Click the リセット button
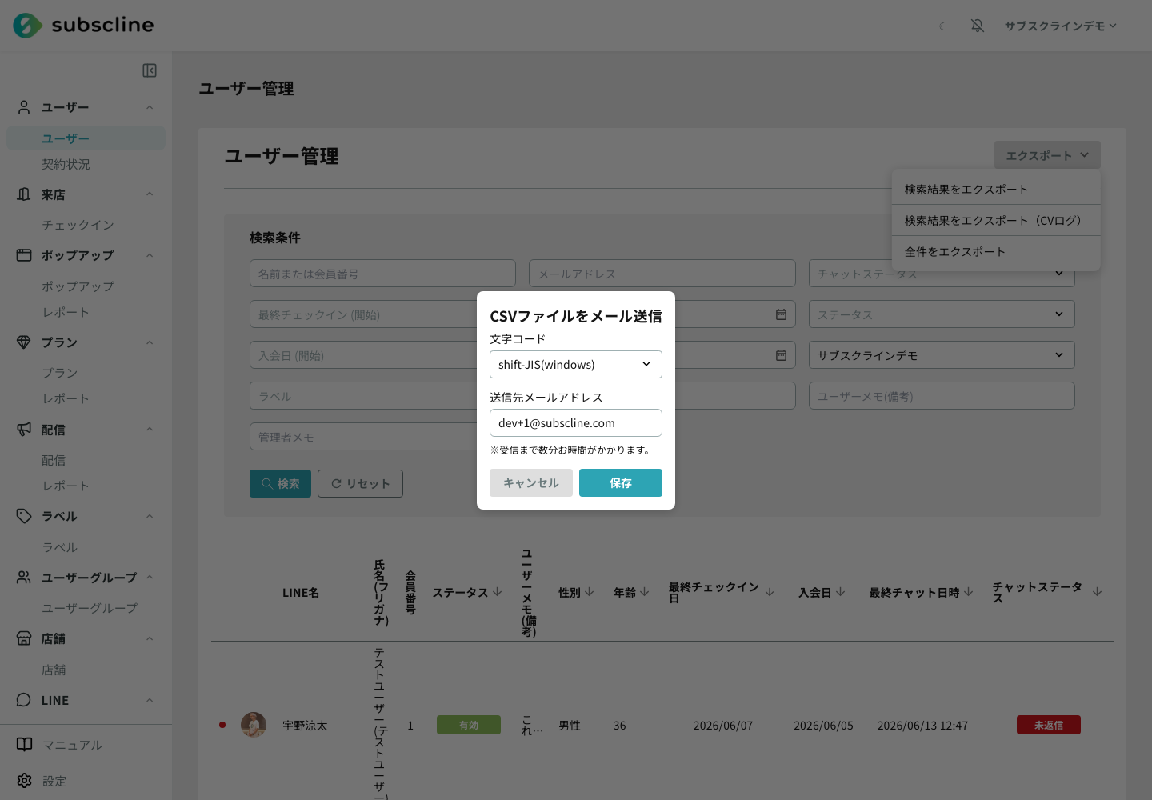This screenshot has width=1152, height=800. point(360,483)
